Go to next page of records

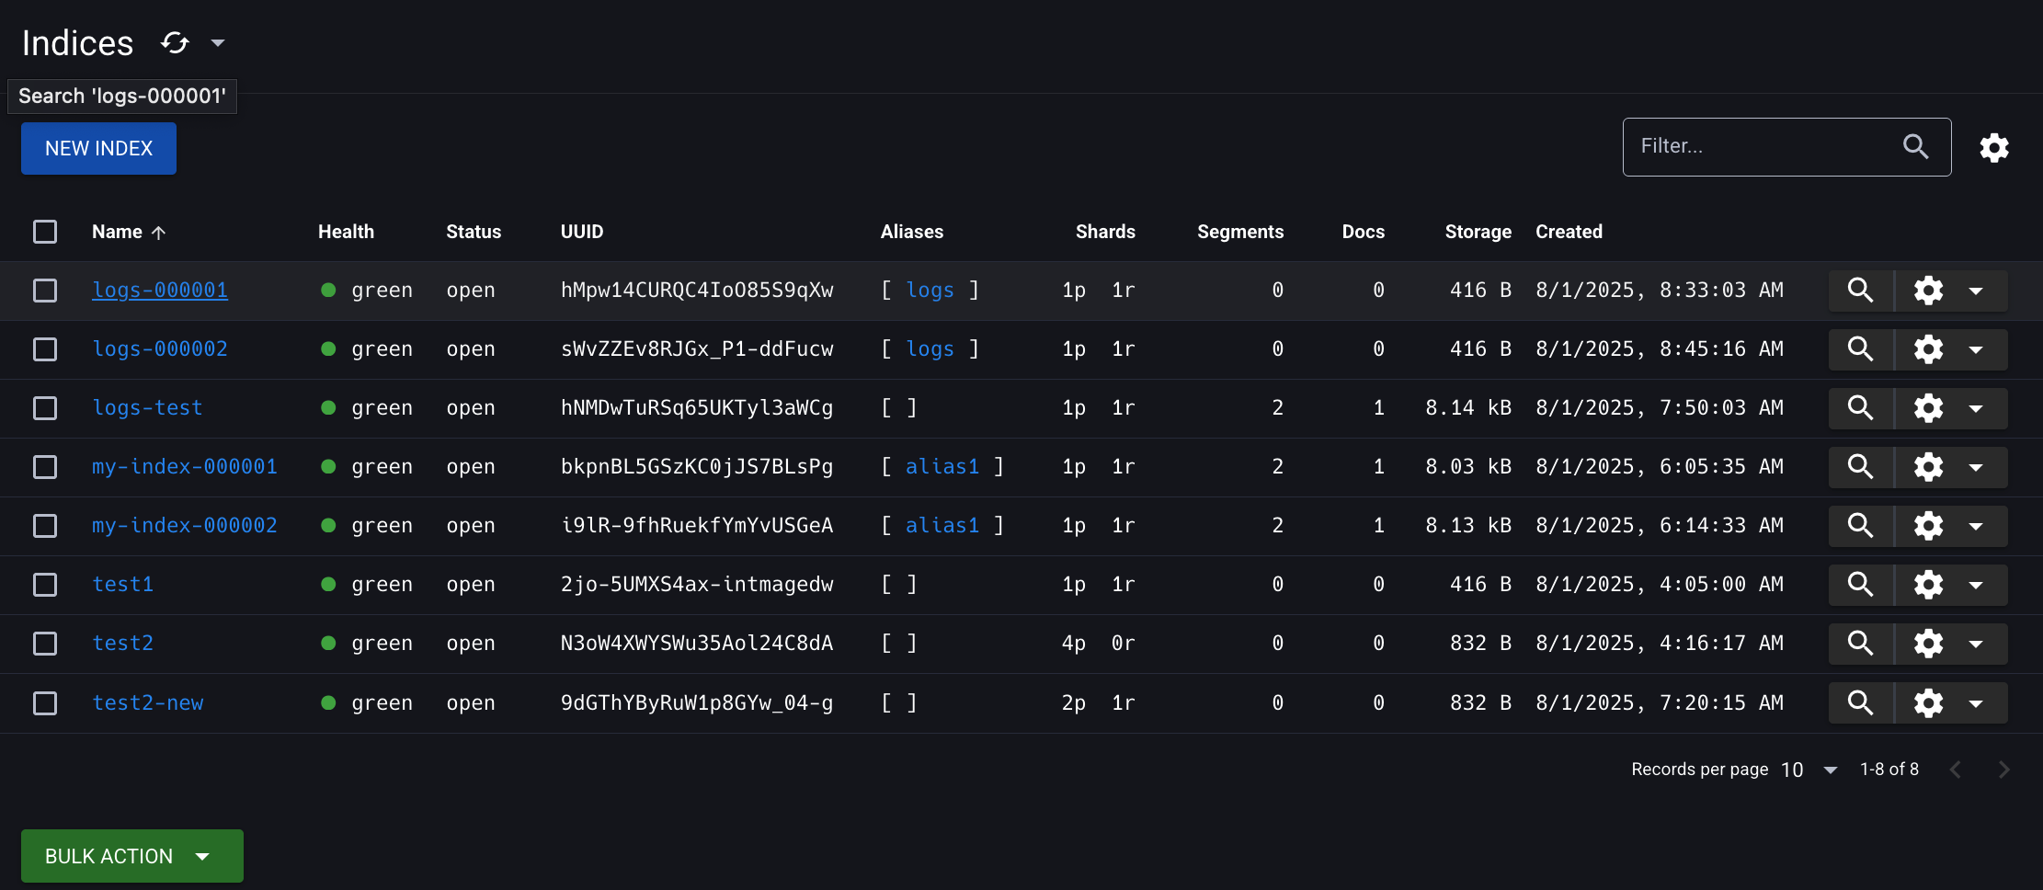pyautogui.click(x=2003, y=770)
